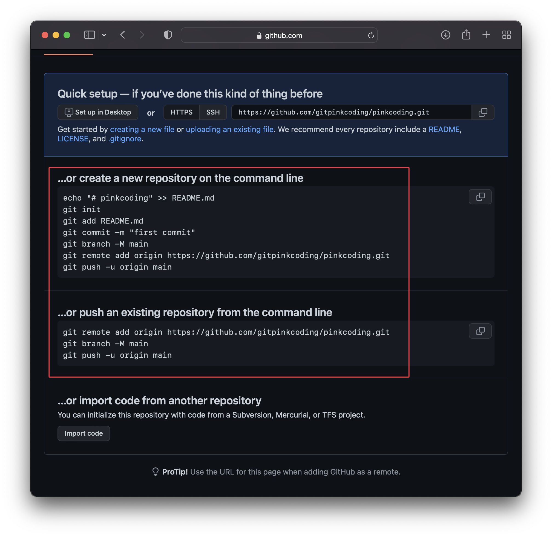Open a new tab with plus icon

(x=486, y=35)
